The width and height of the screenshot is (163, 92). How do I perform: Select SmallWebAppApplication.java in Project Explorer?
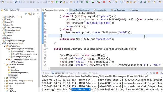pos(25,54)
